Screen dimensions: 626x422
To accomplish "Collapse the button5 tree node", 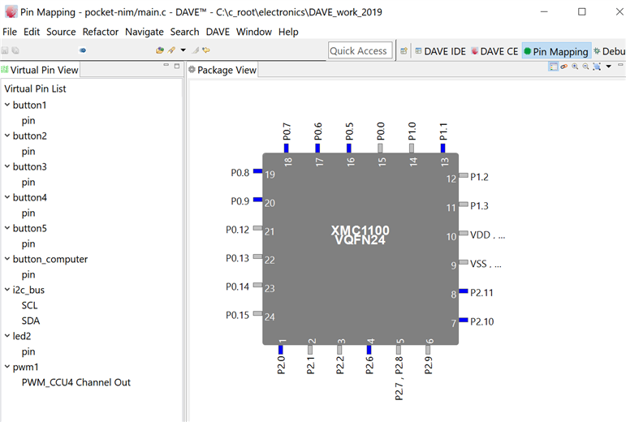I will pyautogui.click(x=7, y=228).
